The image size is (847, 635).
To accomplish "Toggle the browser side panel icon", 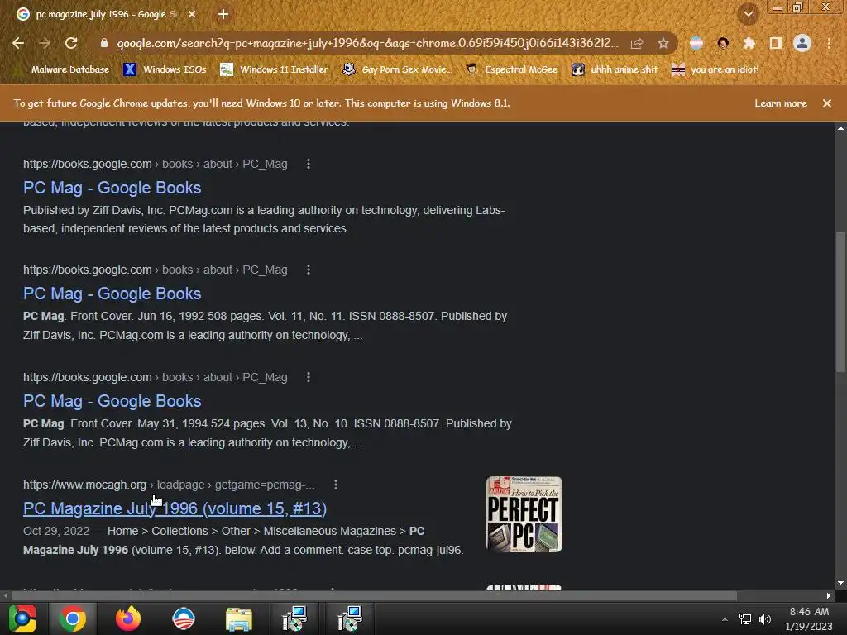I will tap(775, 43).
